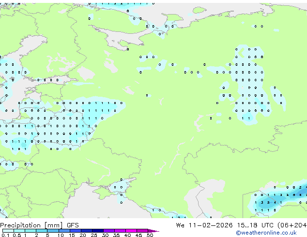Click the '11-02-2026' date text
This screenshot has height=237, width=307.
211,225
